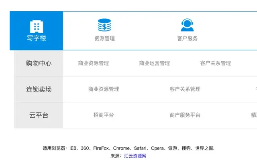The width and height of the screenshot is (257, 160).
Task: Select the 购物中心 category
Action: tap(39, 63)
